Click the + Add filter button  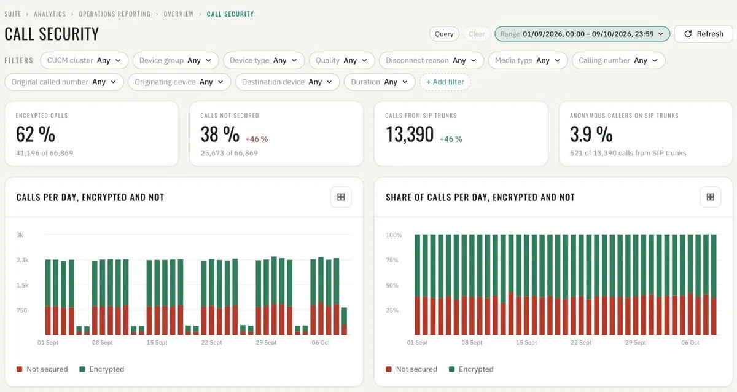pos(445,82)
